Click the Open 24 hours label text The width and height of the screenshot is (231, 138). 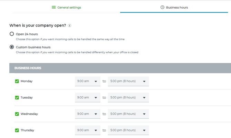(27, 34)
